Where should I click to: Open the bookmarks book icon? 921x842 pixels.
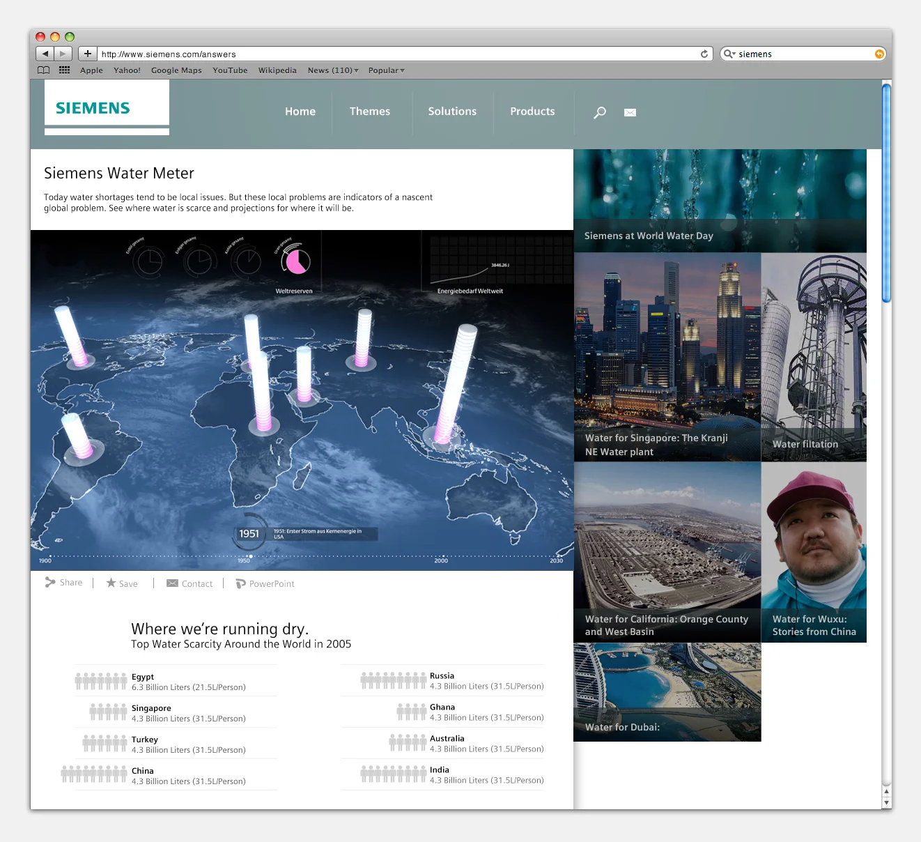click(44, 70)
